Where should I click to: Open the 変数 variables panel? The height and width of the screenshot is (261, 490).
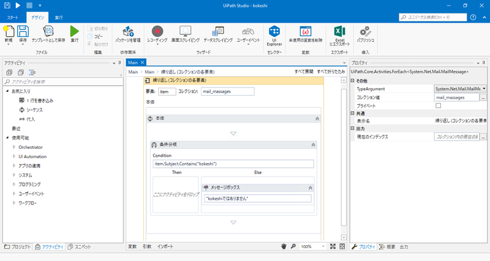pyautogui.click(x=132, y=246)
